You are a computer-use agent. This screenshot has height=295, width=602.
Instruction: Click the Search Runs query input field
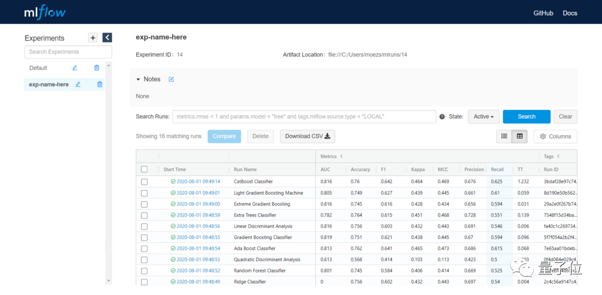304,117
